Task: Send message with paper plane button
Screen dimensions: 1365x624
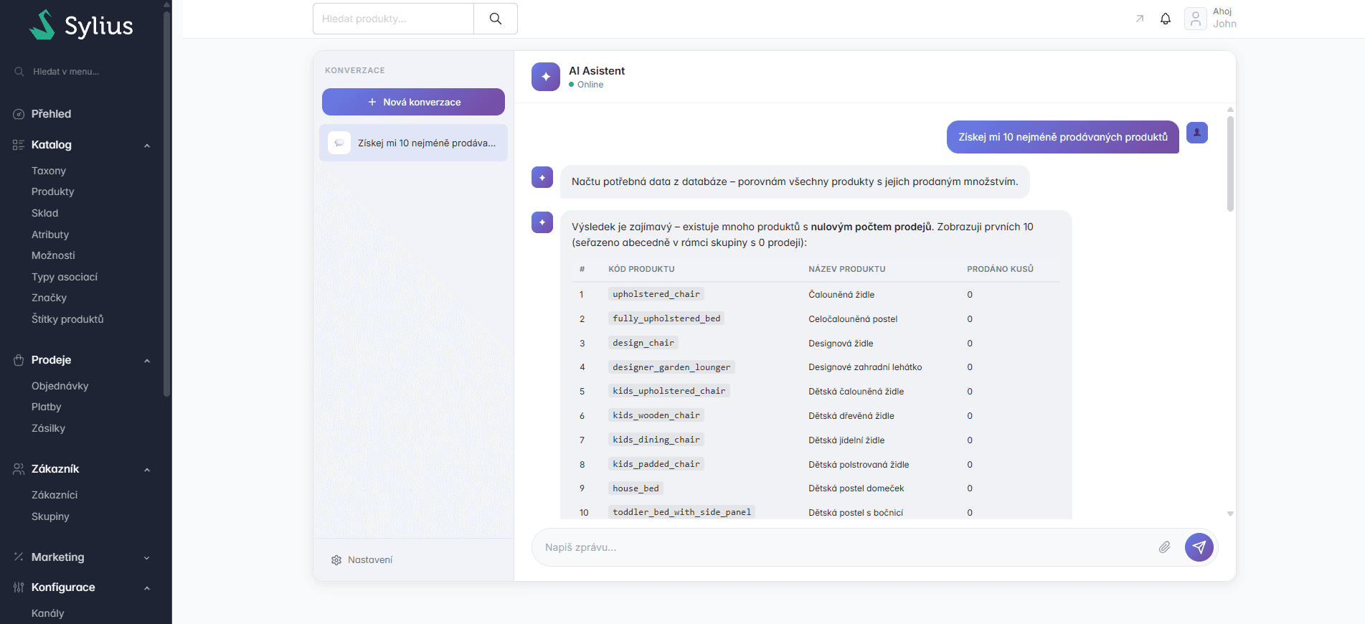Action: click(x=1199, y=547)
